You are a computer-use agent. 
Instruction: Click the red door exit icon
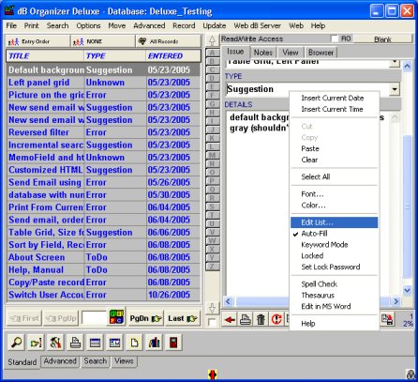pos(173,343)
